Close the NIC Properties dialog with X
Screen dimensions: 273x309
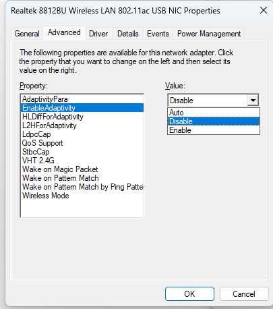(x=264, y=10)
